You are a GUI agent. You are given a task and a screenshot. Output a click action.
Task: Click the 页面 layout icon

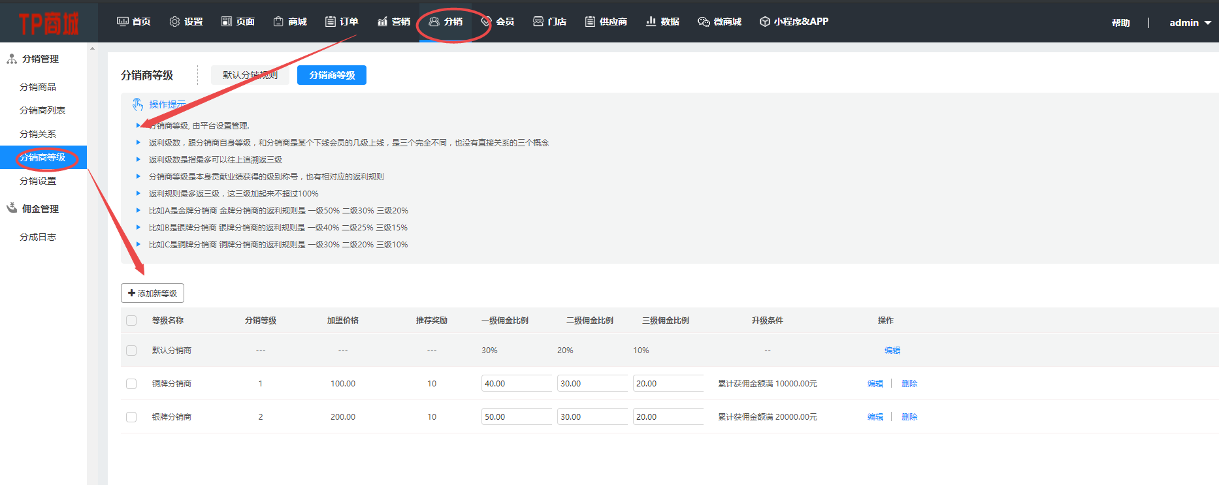[x=227, y=22]
